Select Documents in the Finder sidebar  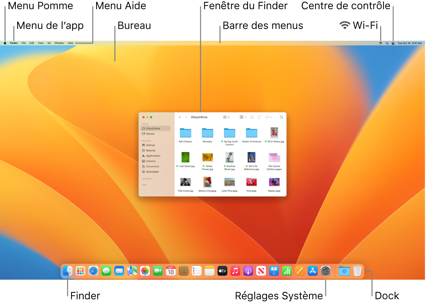click(x=153, y=166)
